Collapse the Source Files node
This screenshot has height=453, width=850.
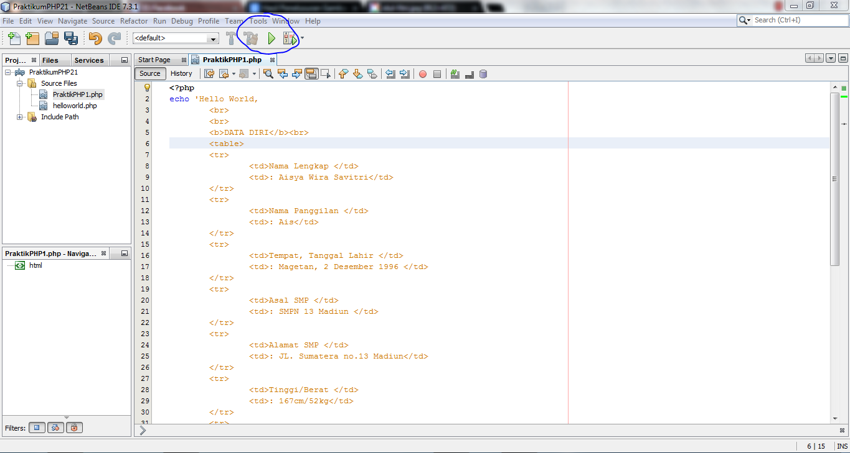point(19,83)
